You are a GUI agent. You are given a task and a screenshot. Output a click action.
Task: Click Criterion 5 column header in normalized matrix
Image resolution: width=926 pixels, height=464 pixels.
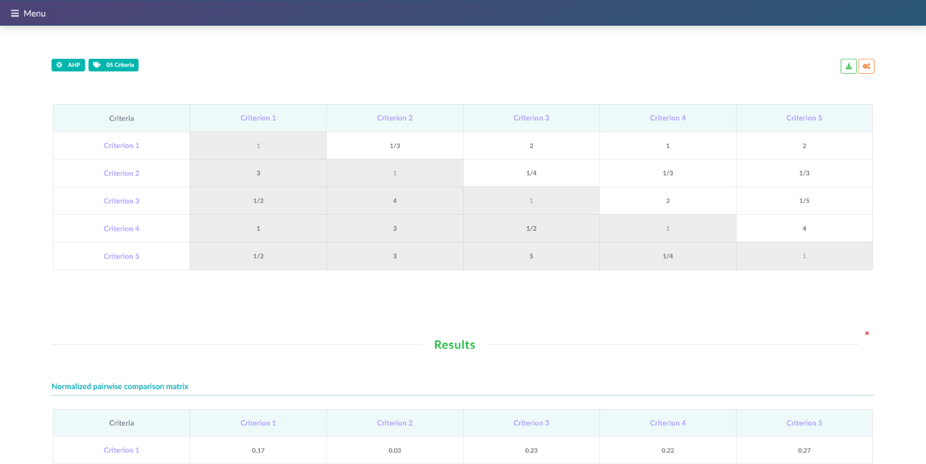804,423
